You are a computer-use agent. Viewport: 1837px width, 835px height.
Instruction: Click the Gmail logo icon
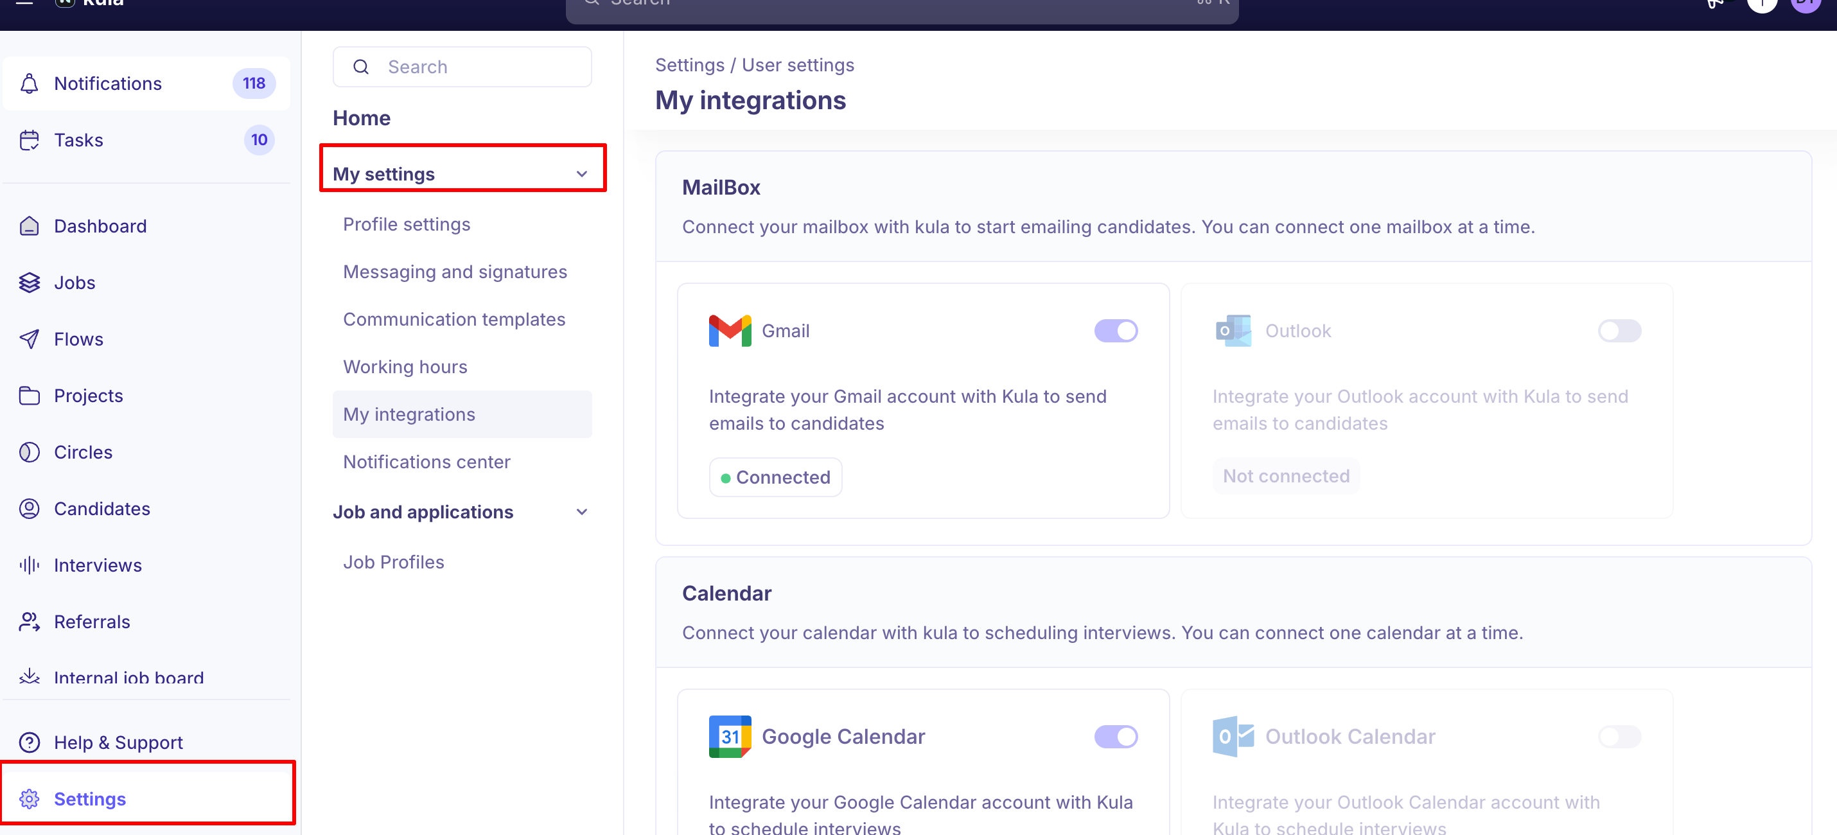pyautogui.click(x=730, y=331)
